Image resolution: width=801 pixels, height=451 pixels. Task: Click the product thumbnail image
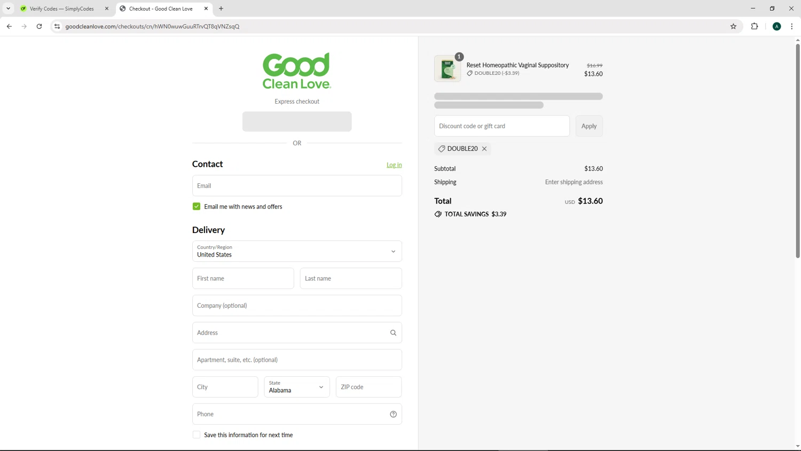coord(447,68)
